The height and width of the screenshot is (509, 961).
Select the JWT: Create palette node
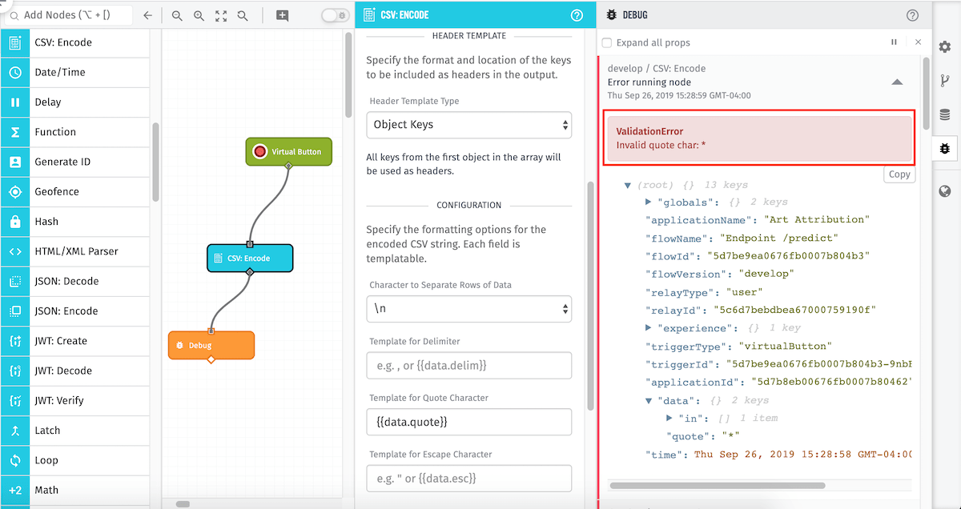click(x=75, y=341)
